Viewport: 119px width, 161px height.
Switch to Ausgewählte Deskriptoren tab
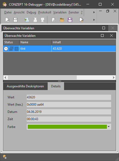25,86
